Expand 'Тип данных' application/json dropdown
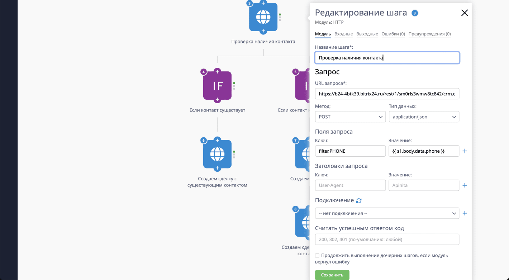This screenshot has width=509, height=280. point(424,117)
